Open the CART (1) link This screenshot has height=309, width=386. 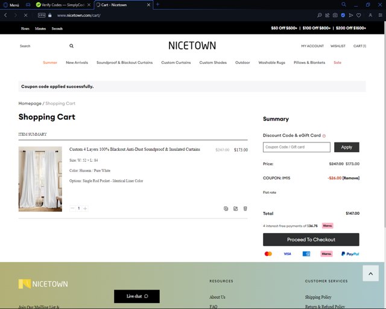tap(359, 46)
